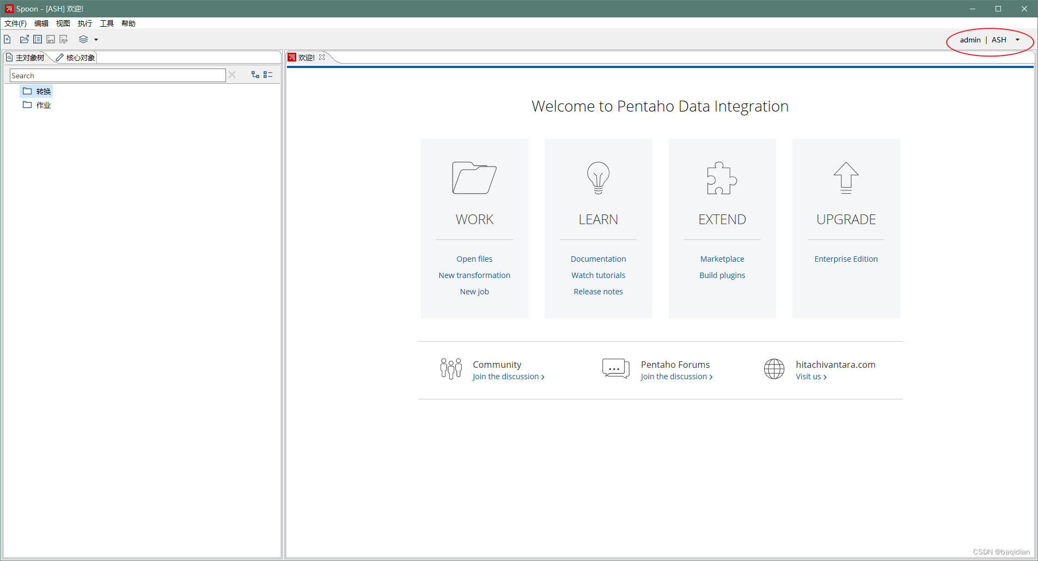Open the 工具 menu
The width and height of the screenshot is (1038, 561).
(x=107, y=23)
